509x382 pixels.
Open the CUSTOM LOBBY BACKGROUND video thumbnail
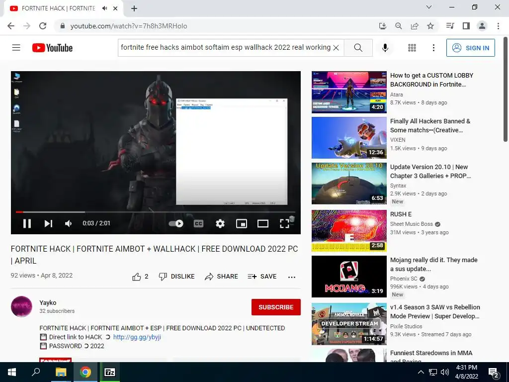pyautogui.click(x=349, y=92)
